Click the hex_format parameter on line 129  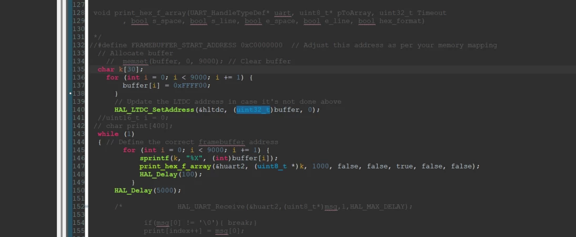pyautogui.click(x=400, y=21)
